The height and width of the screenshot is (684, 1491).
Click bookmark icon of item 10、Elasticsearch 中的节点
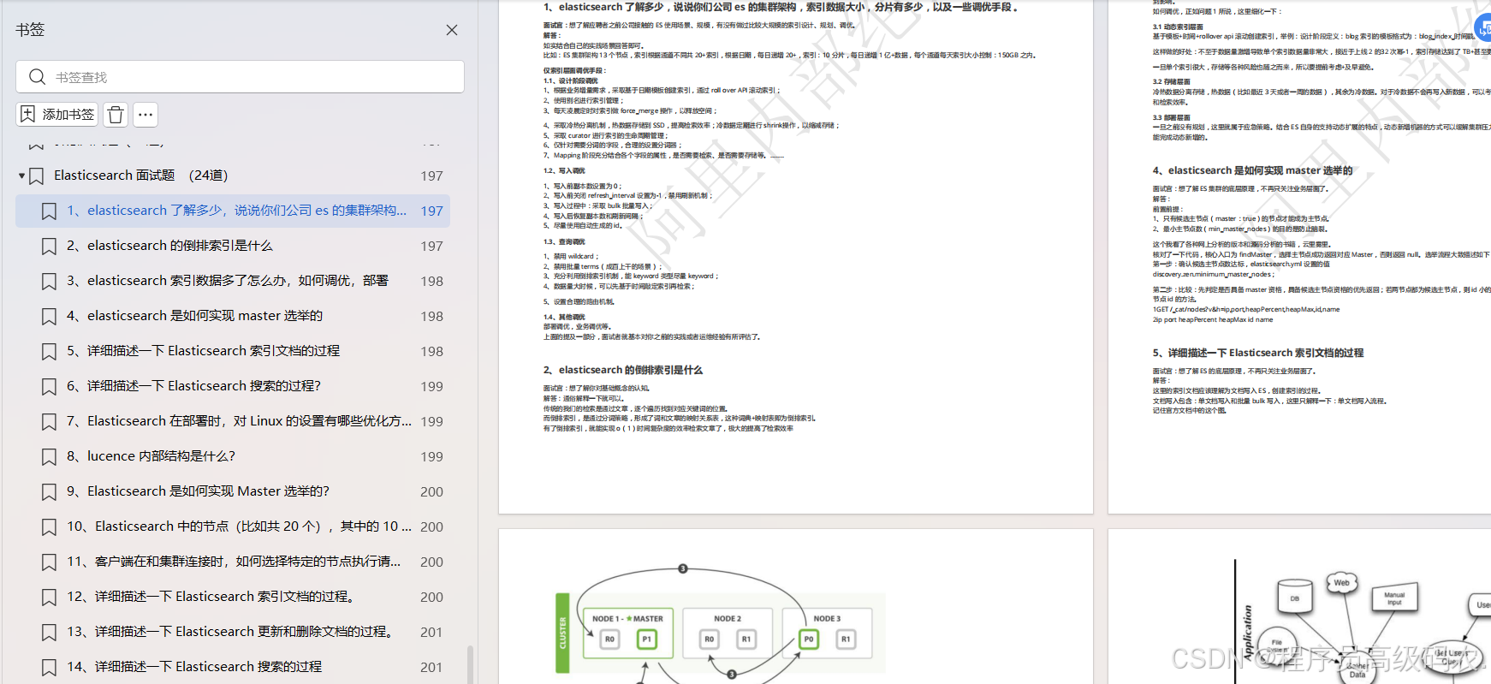(50, 527)
